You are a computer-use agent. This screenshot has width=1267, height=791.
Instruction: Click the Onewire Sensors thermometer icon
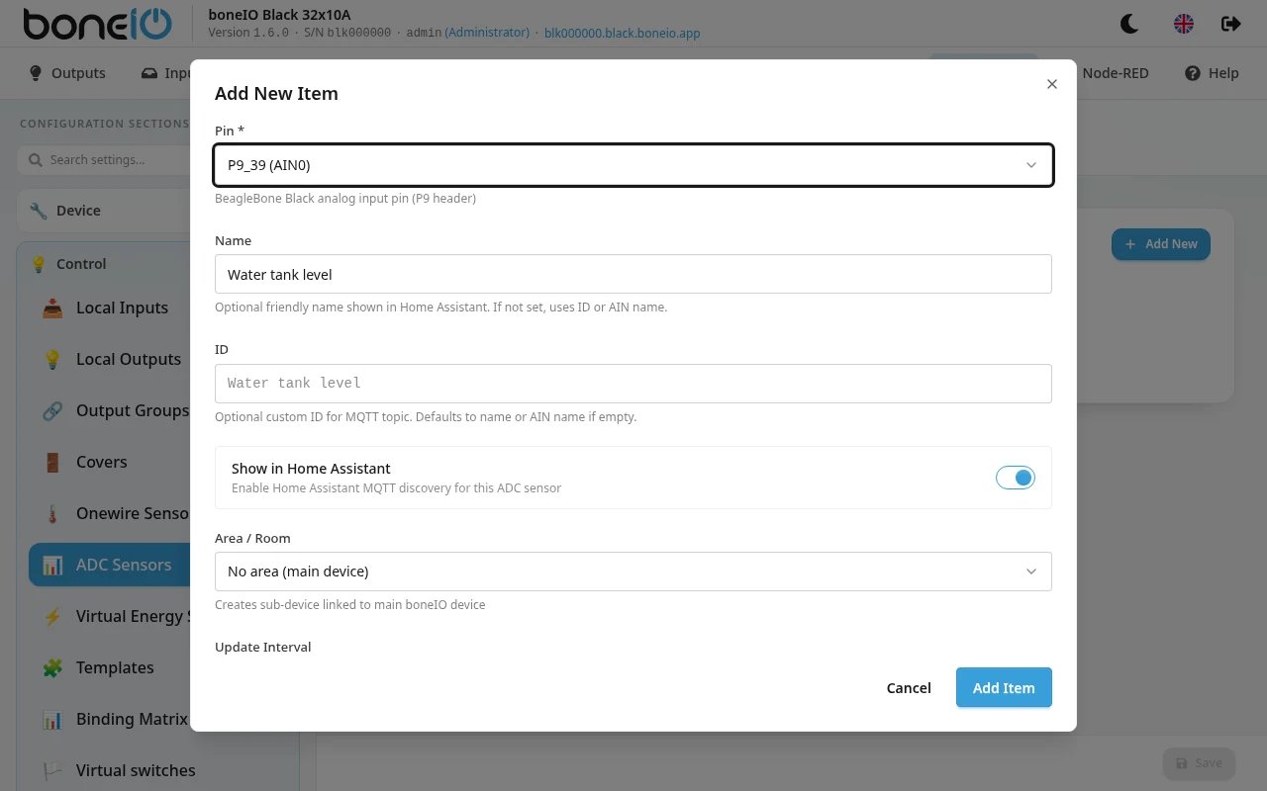coord(52,513)
